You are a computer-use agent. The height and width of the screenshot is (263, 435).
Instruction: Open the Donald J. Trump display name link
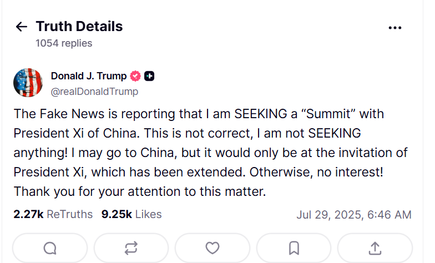click(89, 77)
